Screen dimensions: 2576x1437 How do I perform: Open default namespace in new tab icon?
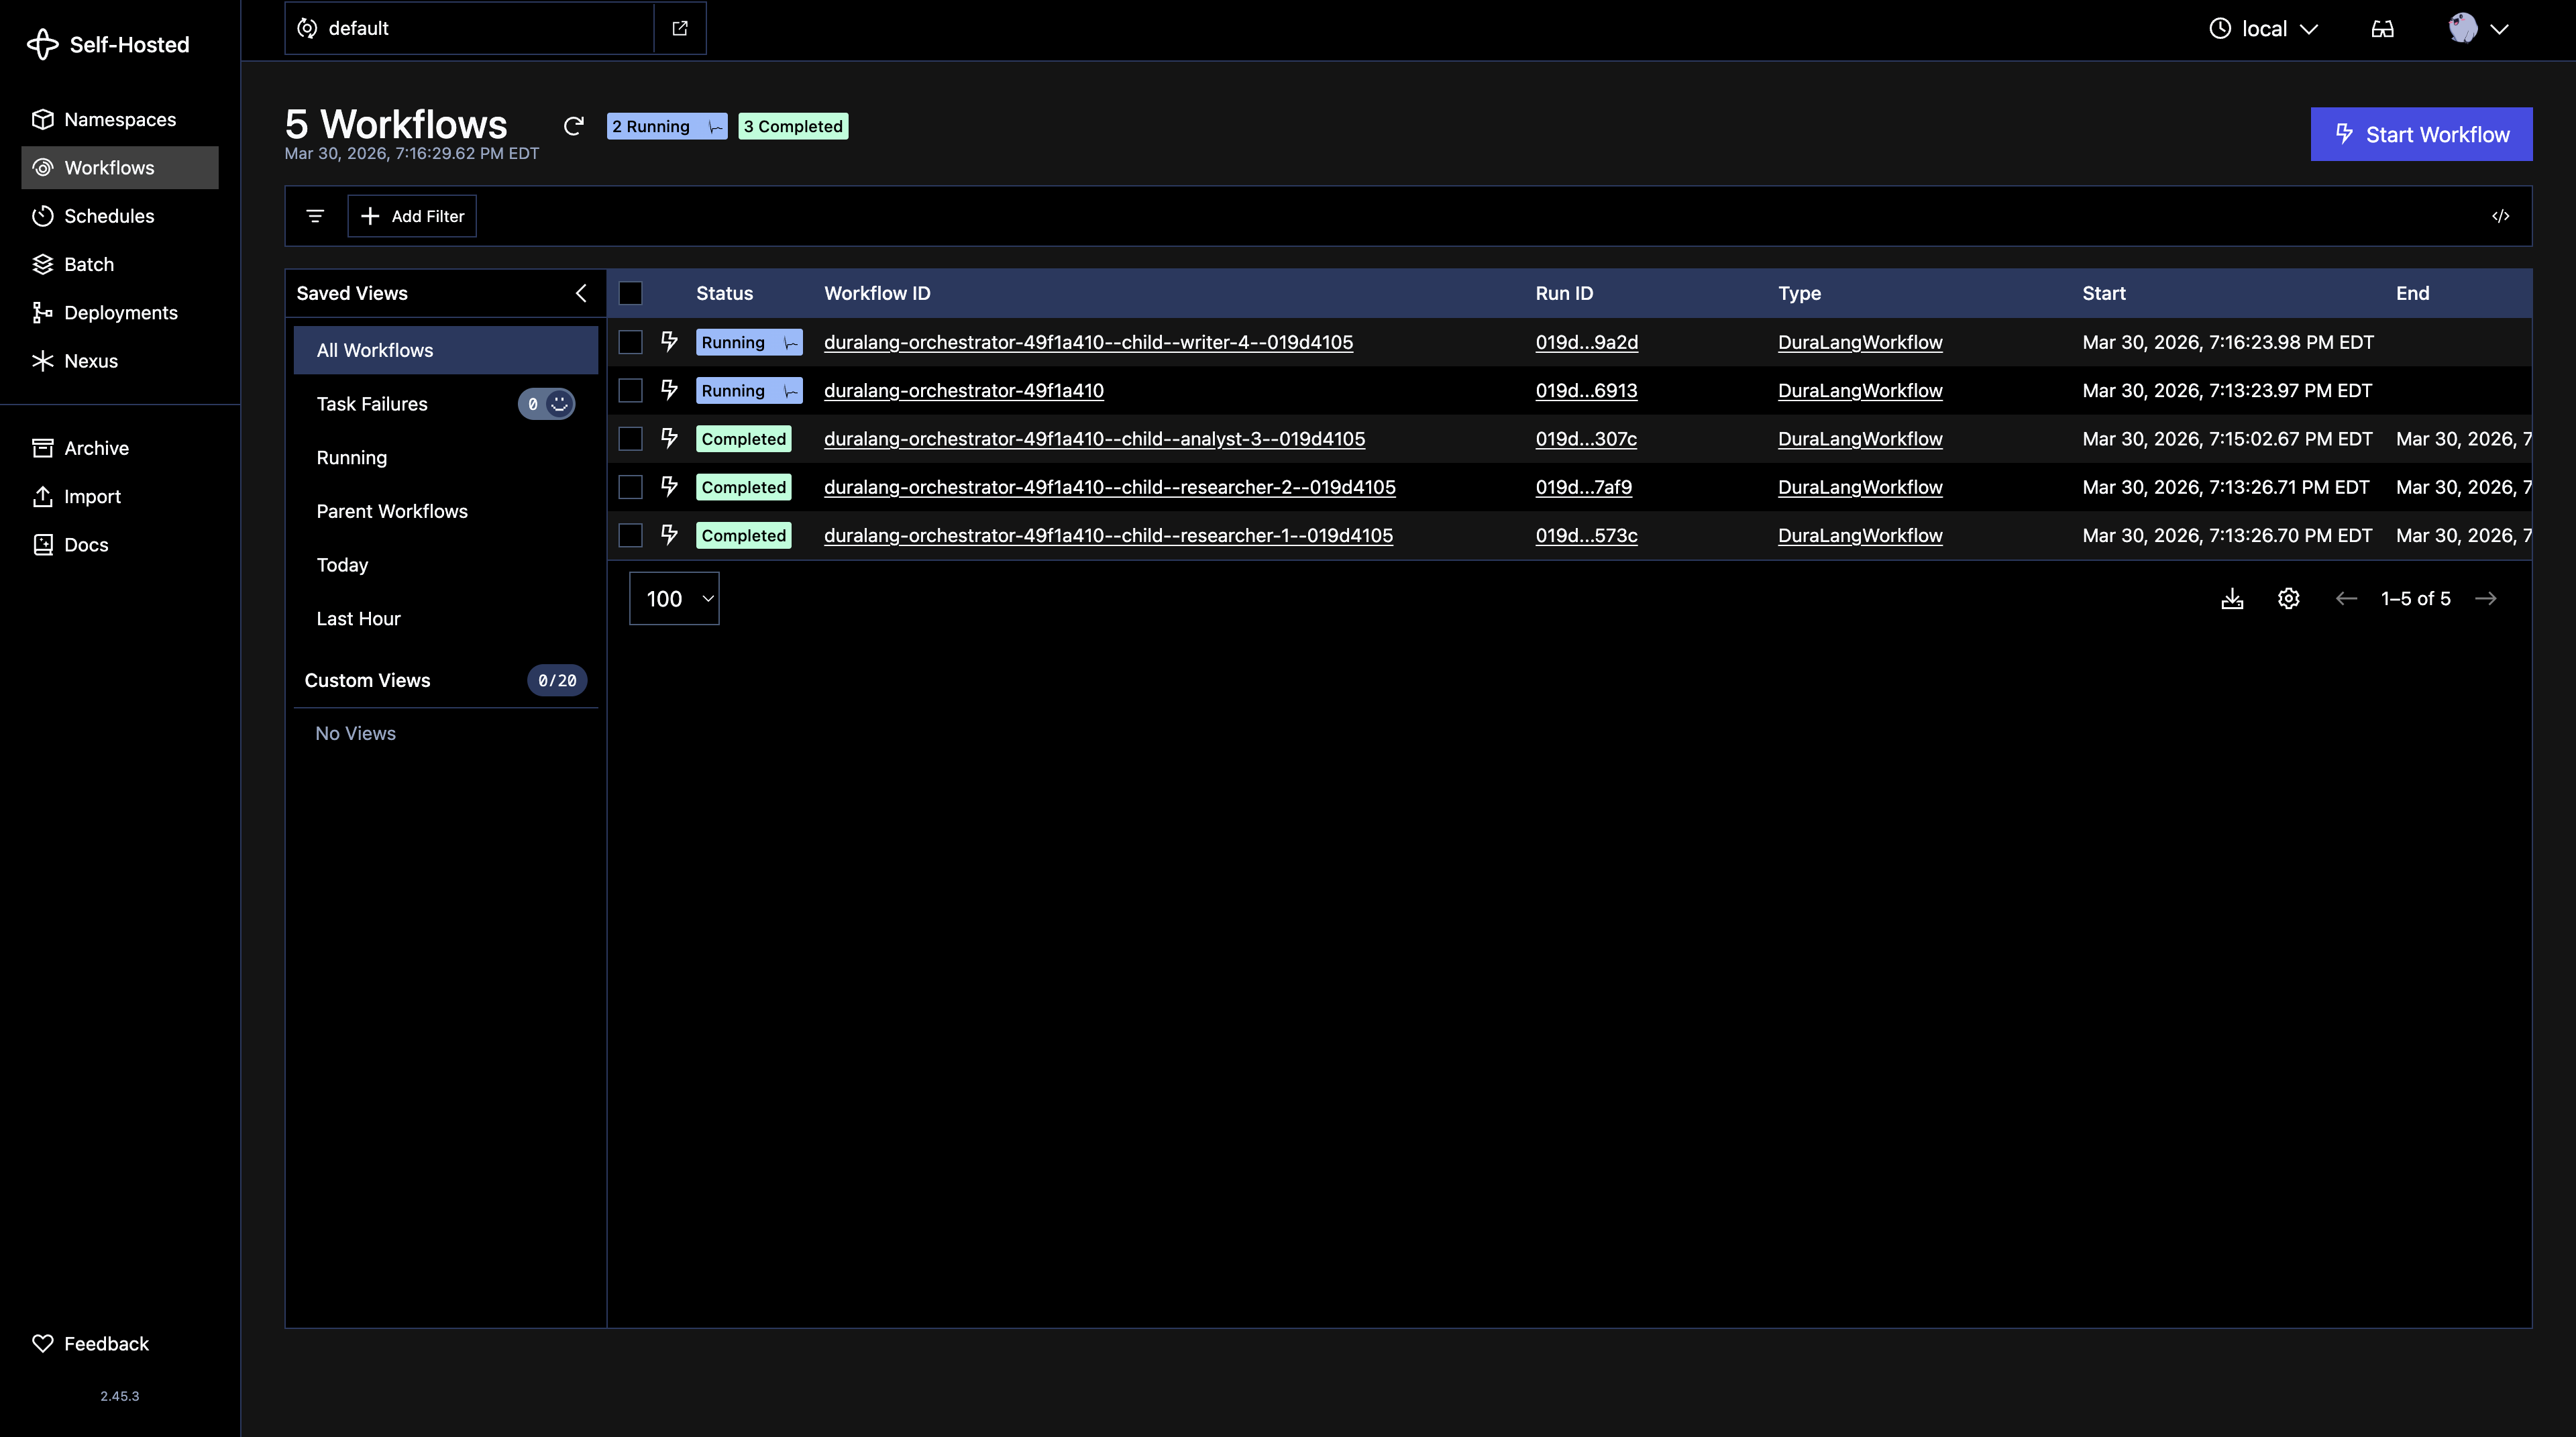coord(680,28)
